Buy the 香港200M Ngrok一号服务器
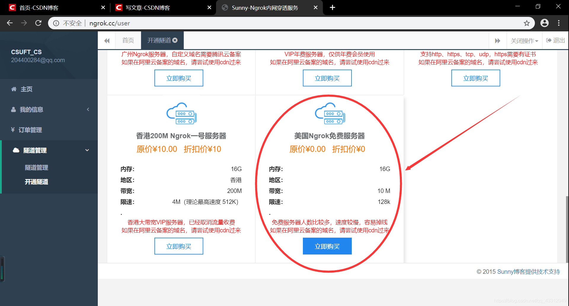This screenshot has height=306, width=569. tap(179, 246)
